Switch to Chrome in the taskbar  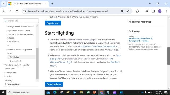coord(101,92)
